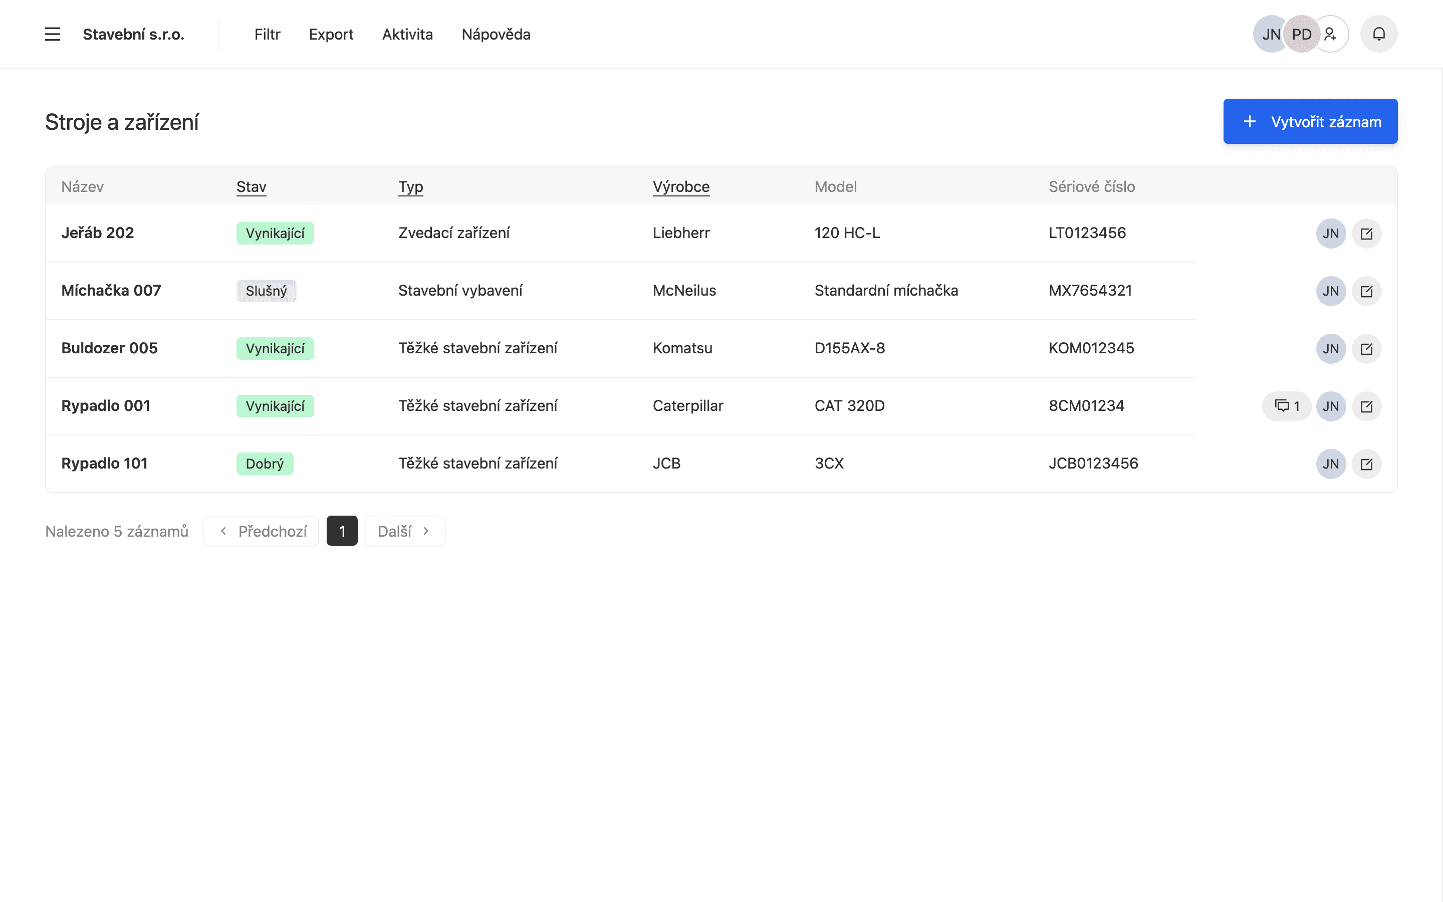
Task: Click the Dobrý status badge
Action: pos(265,464)
